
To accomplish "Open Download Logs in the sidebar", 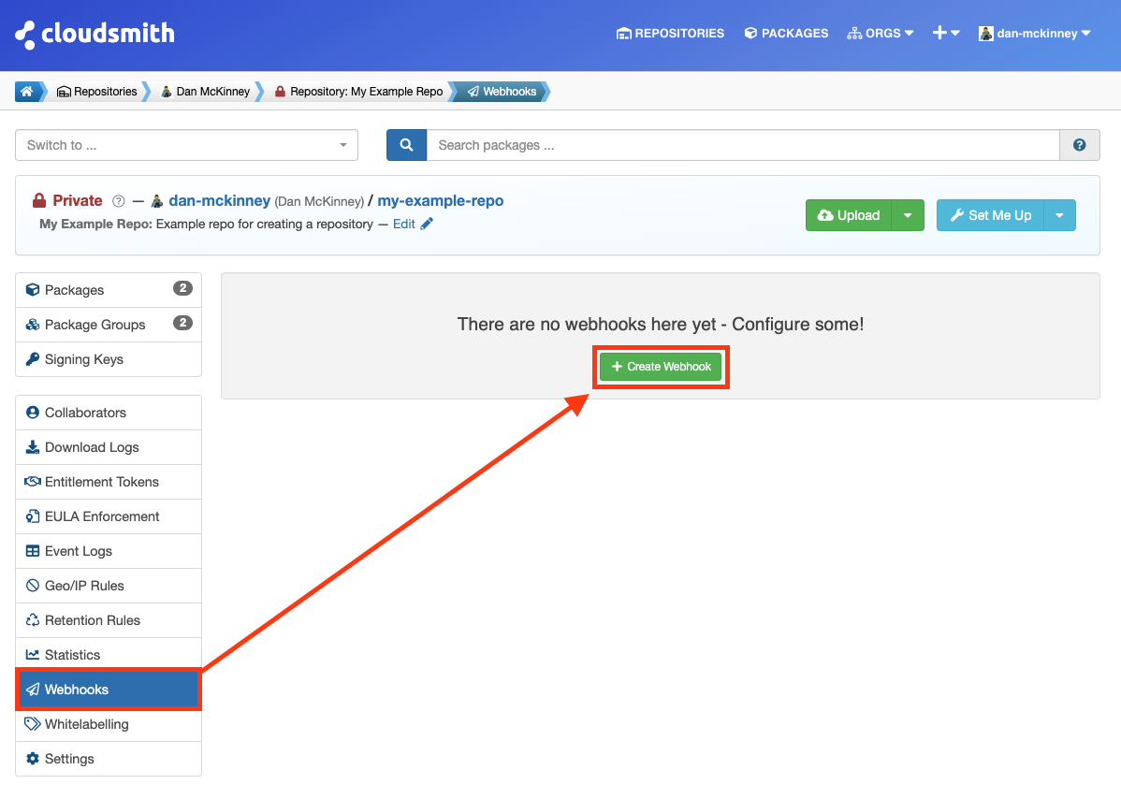I will (109, 447).
